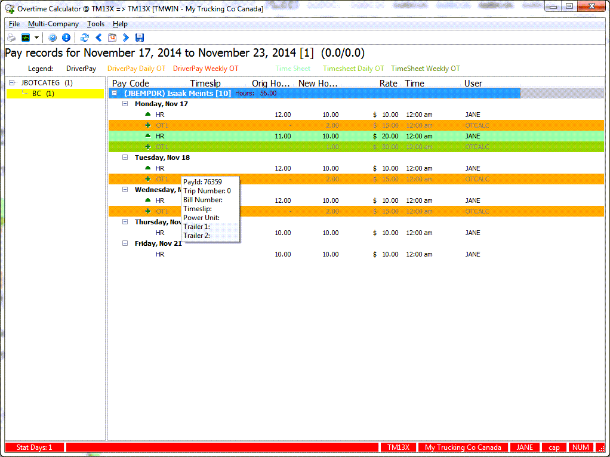Collapse the JBOTCATEG tree node
The width and height of the screenshot is (610, 457).
click(12, 83)
